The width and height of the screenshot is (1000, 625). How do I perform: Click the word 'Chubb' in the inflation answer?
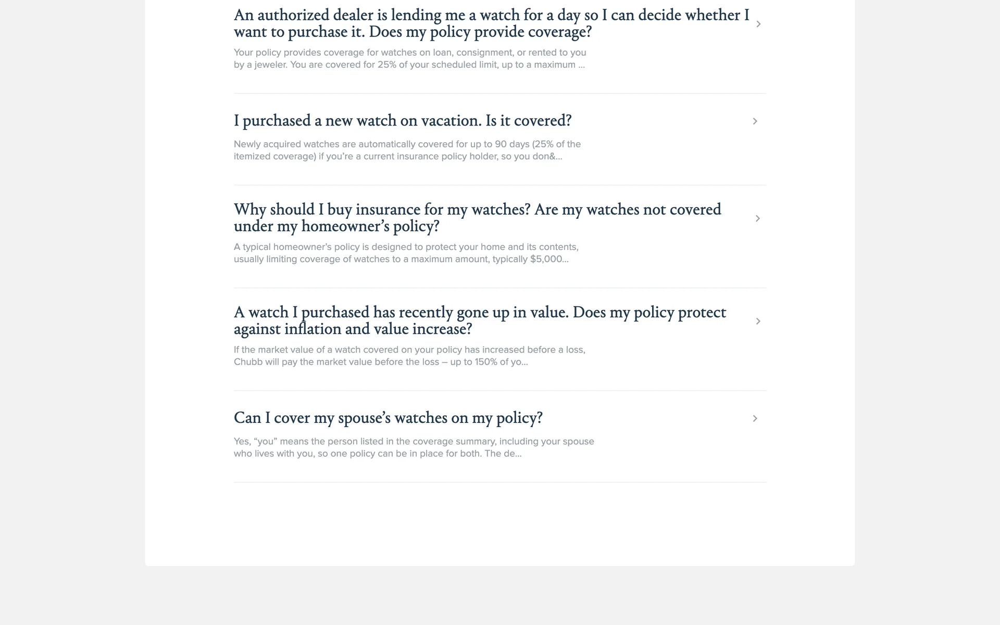point(248,362)
